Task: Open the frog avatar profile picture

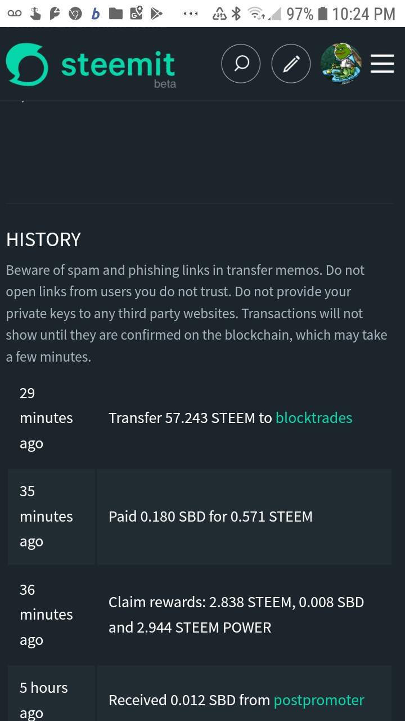Action: [x=341, y=64]
